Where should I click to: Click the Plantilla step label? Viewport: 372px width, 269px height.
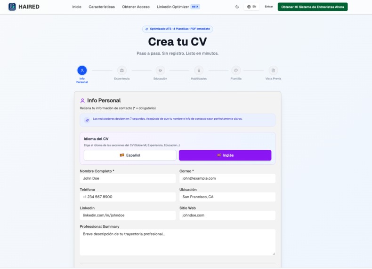click(x=236, y=78)
